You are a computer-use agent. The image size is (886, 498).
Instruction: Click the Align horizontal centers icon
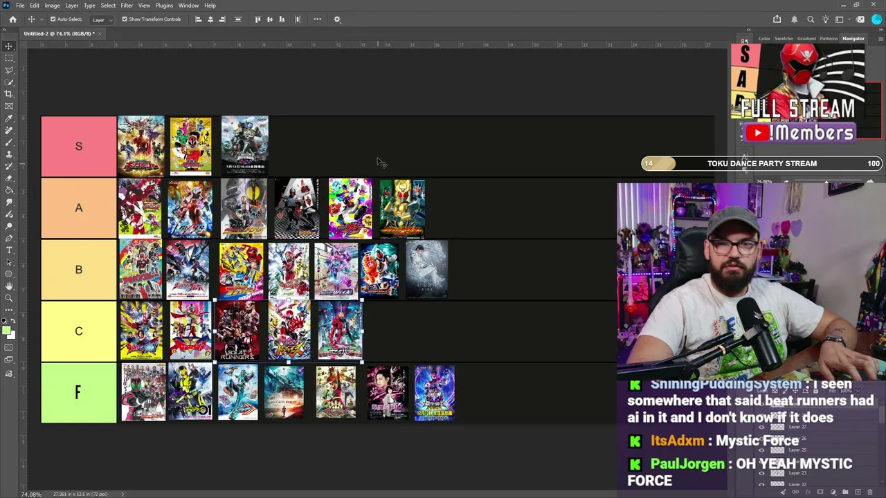(x=210, y=19)
